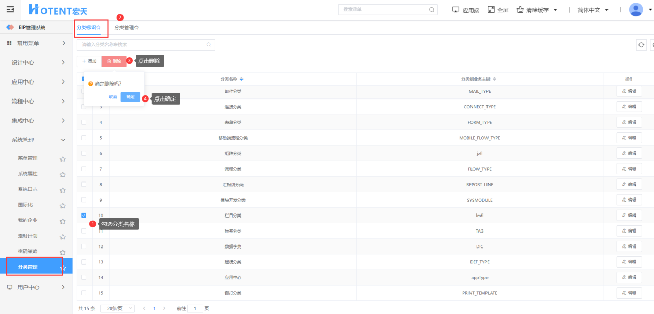Expand the 集成中心 sidebar group
Viewport: 654px width, 314px height.
[x=36, y=120]
